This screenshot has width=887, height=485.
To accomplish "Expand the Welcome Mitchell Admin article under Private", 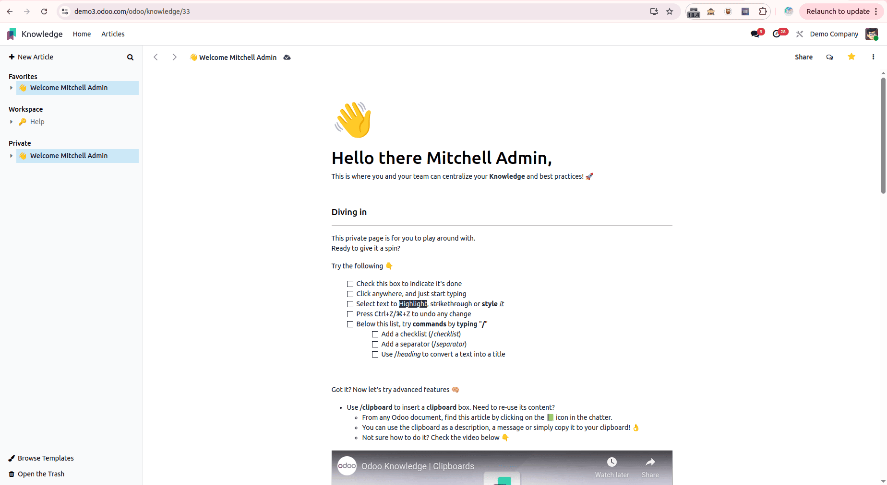I will pos(11,156).
